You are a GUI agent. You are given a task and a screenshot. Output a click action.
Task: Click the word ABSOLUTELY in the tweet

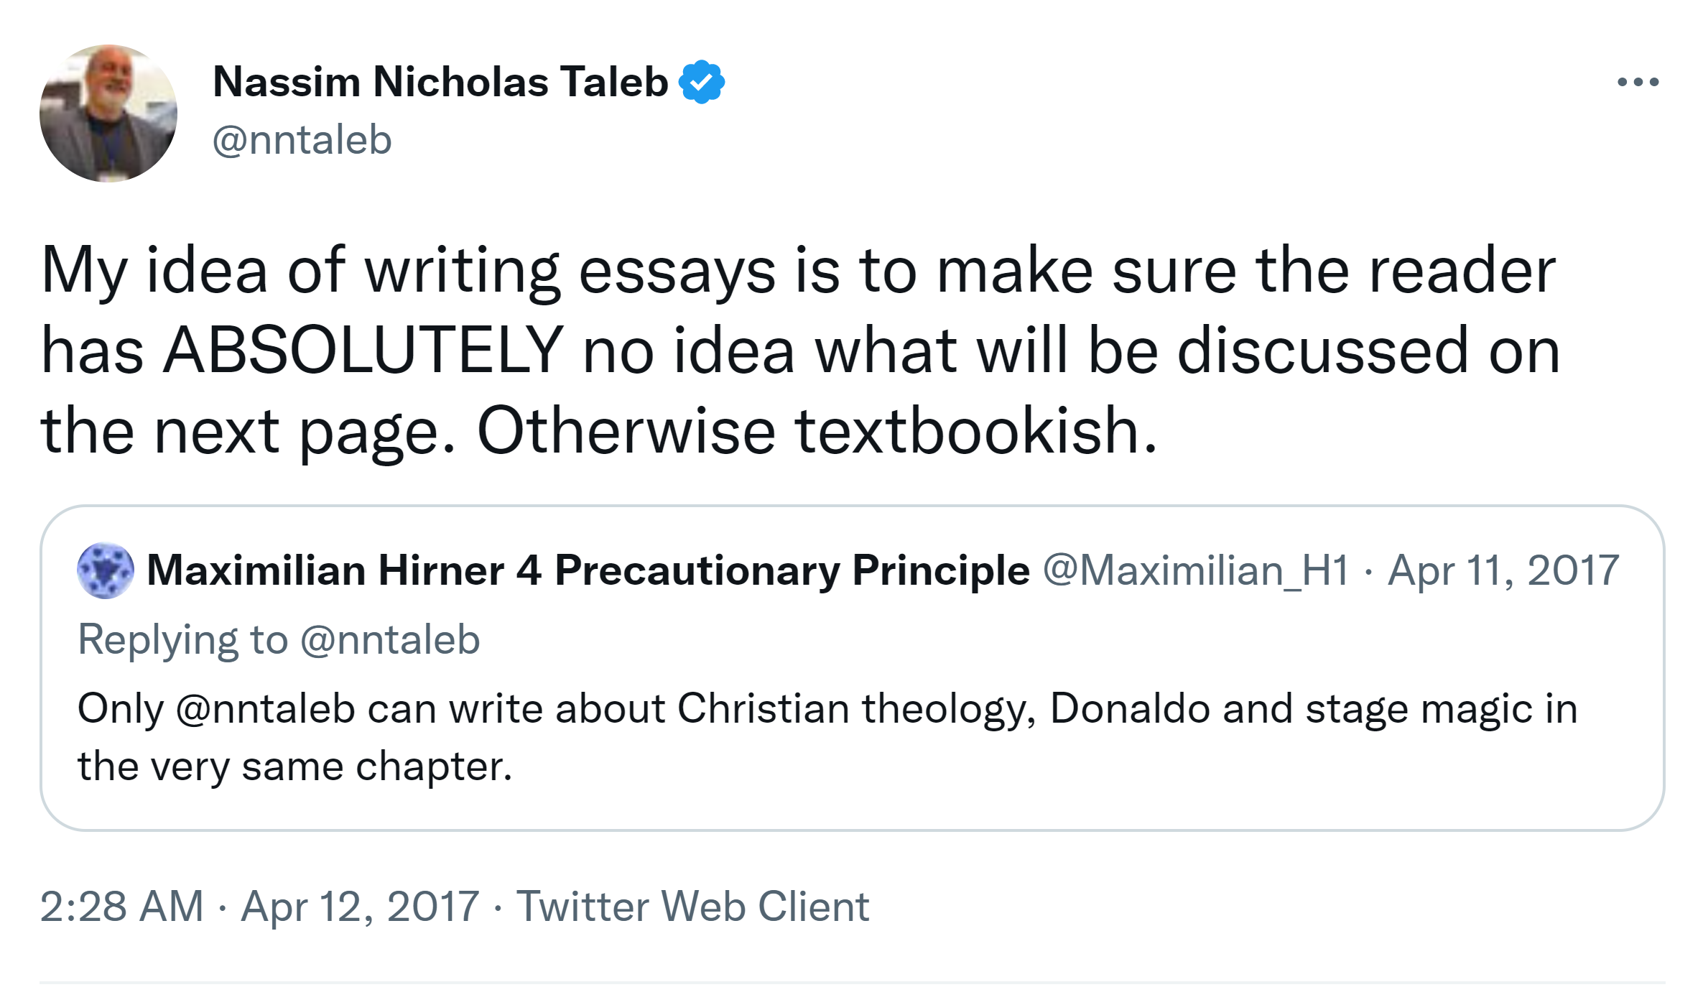click(x=363, y=351)
